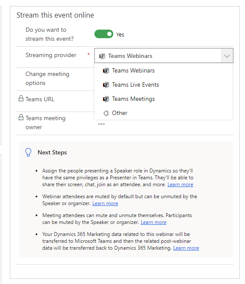Viewport: 245px width, 284px height.
Task: Open the Streaming provider dropdown arrow
Action: tap(227, 56)
